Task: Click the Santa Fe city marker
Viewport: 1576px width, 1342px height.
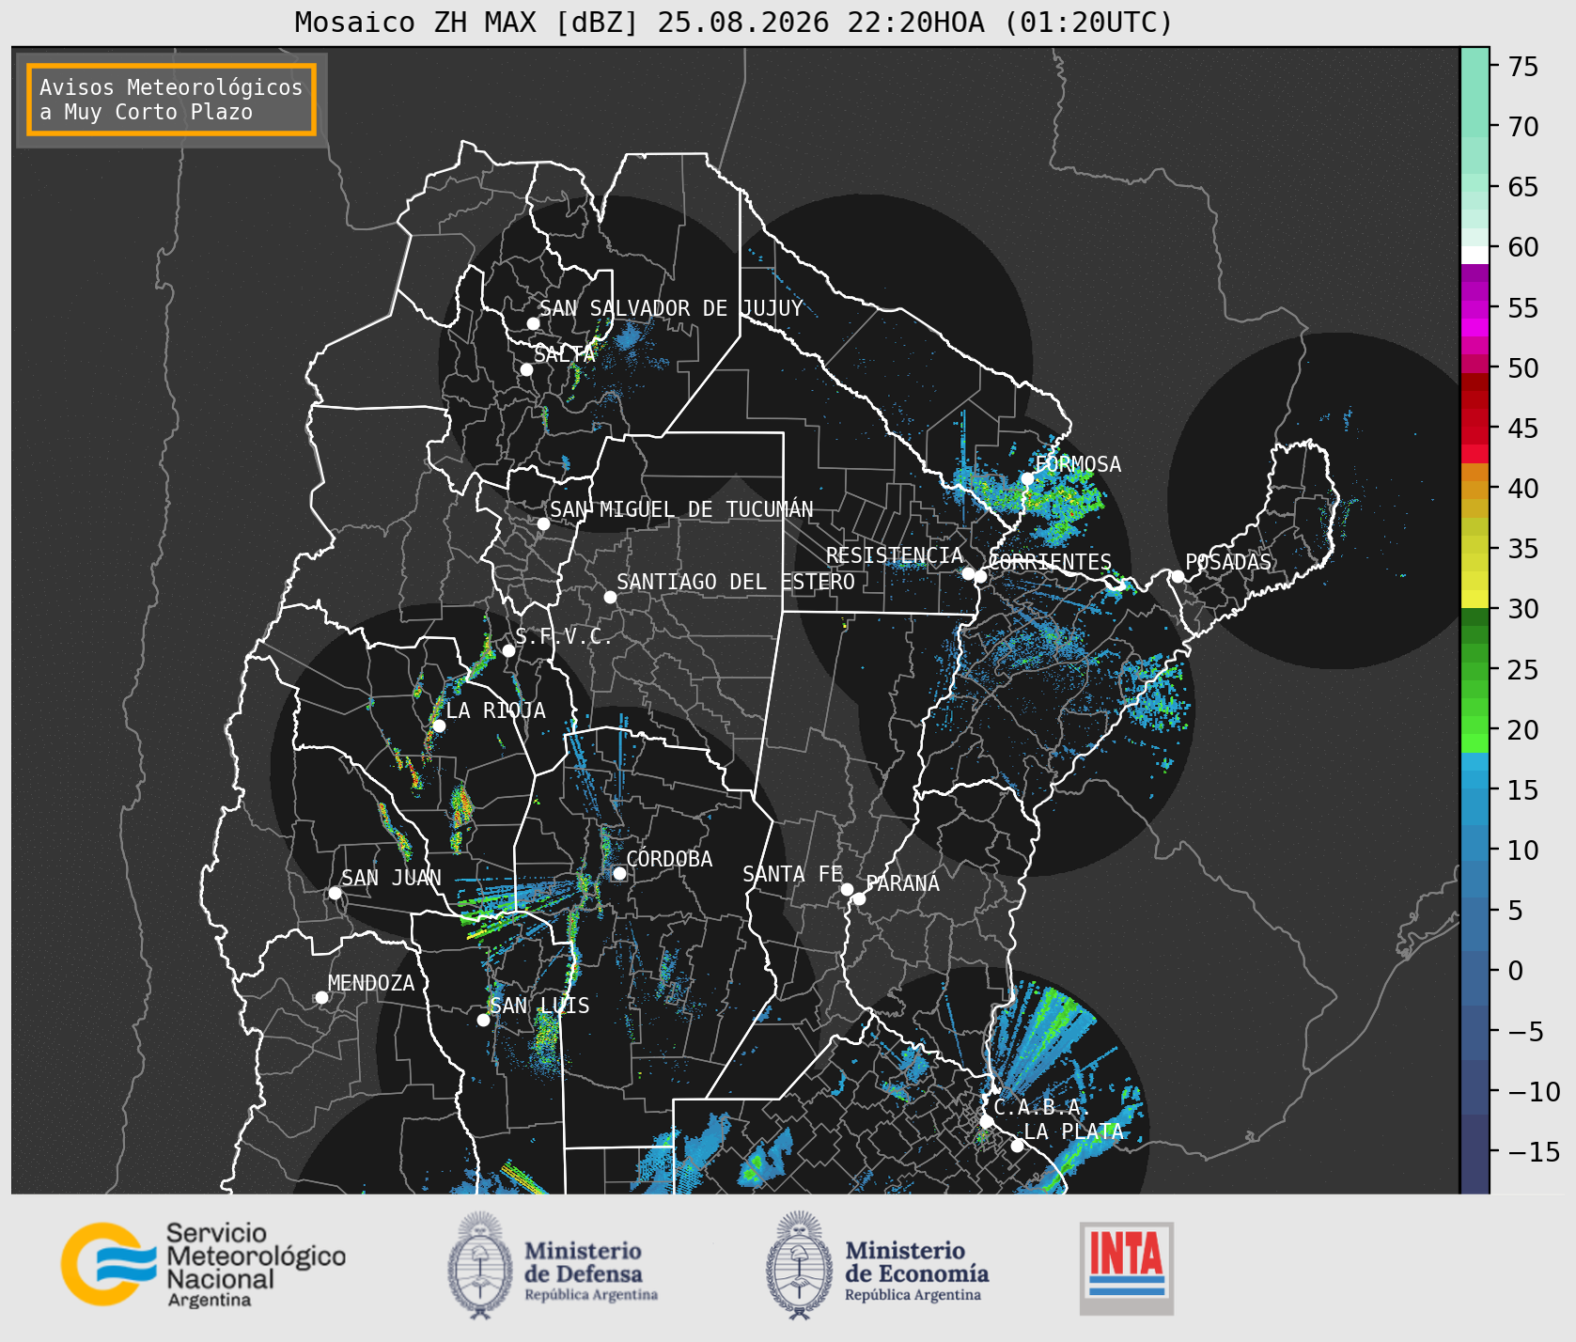Action: click(x=847, y=889)
